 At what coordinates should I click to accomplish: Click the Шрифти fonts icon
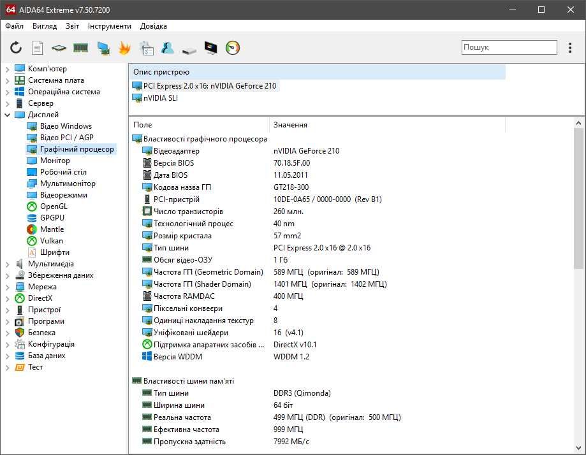tap(32, 252)
